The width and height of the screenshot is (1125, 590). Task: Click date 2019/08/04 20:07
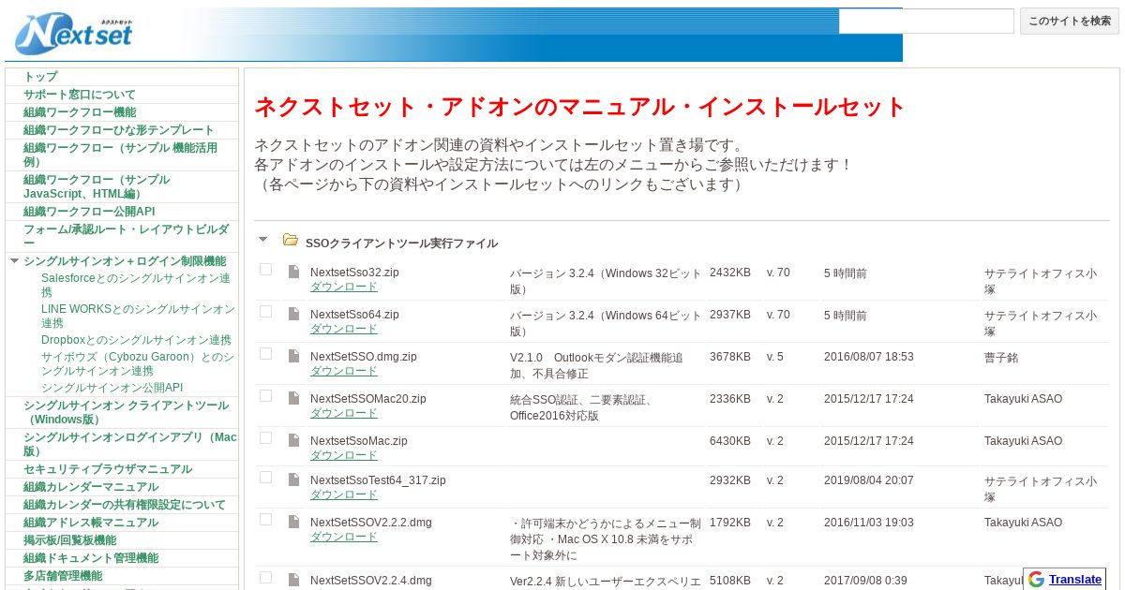[x=869, y=480]
